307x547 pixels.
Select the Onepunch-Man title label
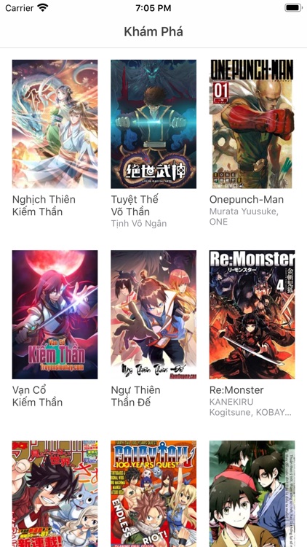[x=247, y=200]
